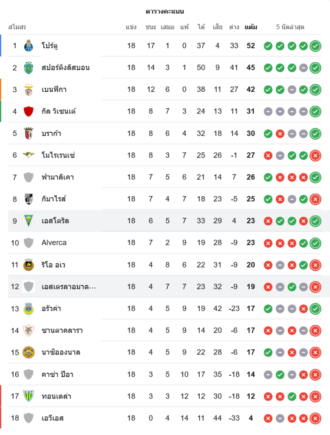Click the ตารางคะแนน standings title
Image resolution: width=330 pixels, height=435 pixels.
coord(165,11)
